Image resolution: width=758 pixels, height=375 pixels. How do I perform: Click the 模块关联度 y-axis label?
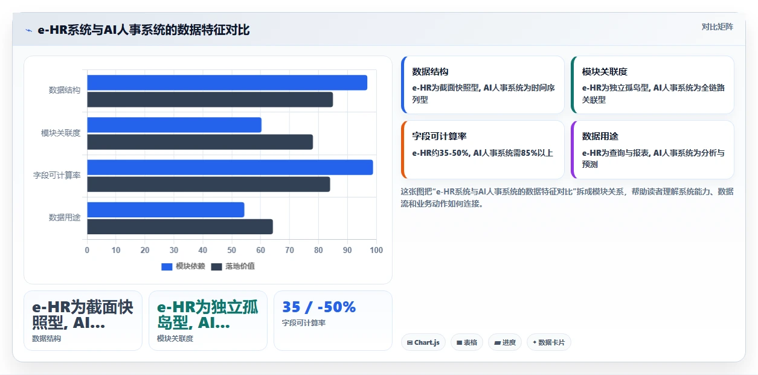point(60,133)
